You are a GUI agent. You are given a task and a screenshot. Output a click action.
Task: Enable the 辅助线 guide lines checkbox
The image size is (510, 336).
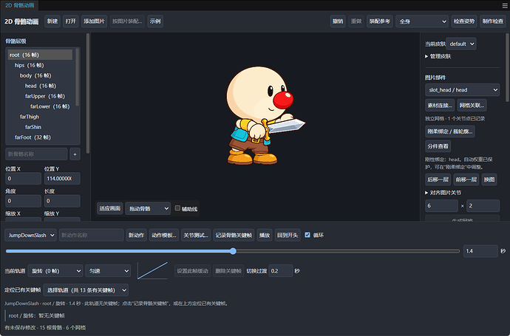click(177, 208)
